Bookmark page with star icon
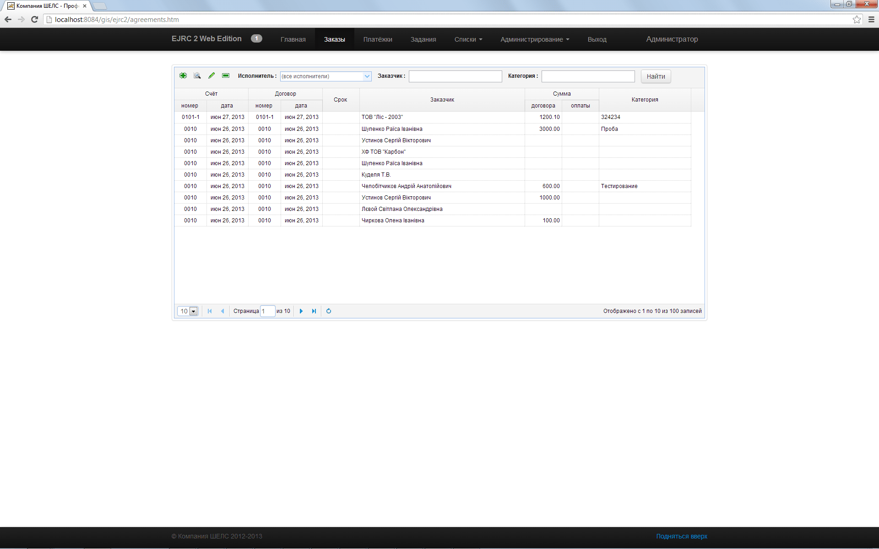 tap(857, 19)
